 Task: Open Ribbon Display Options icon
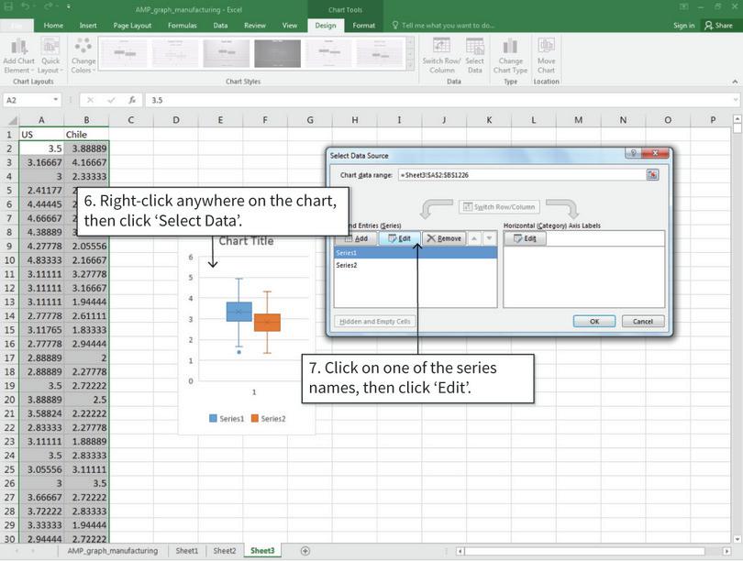coord(683,7)
